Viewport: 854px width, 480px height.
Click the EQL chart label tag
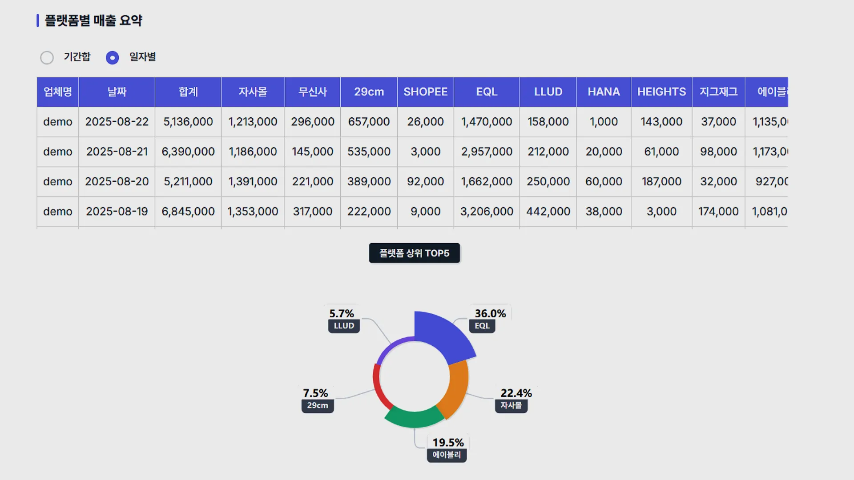[482, 326]
